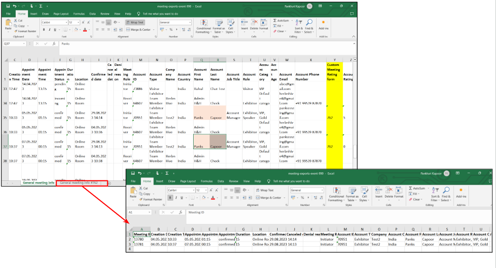
Task: Toggle Bold in upper Excel window
Action: click(x=44, y=30)
